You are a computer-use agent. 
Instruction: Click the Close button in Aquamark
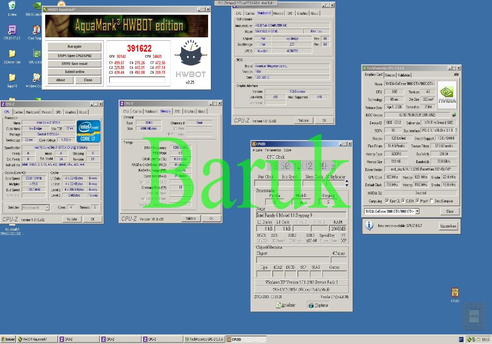point(88,80)
